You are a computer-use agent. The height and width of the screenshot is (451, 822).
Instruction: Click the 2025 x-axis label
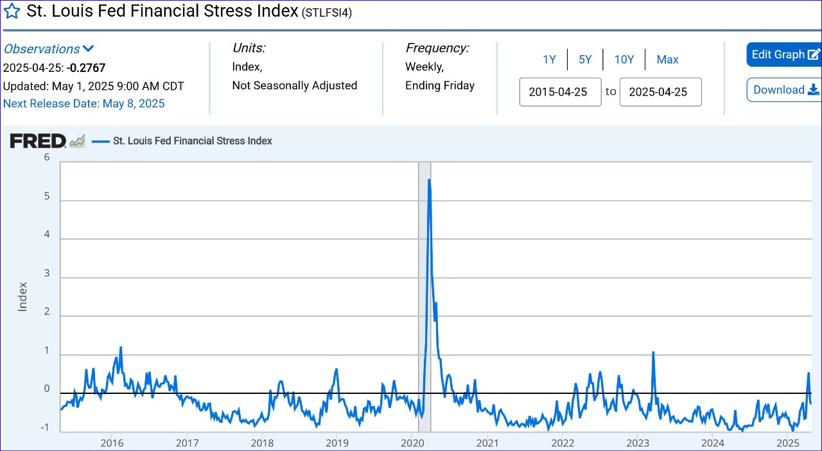coord(788,443)
